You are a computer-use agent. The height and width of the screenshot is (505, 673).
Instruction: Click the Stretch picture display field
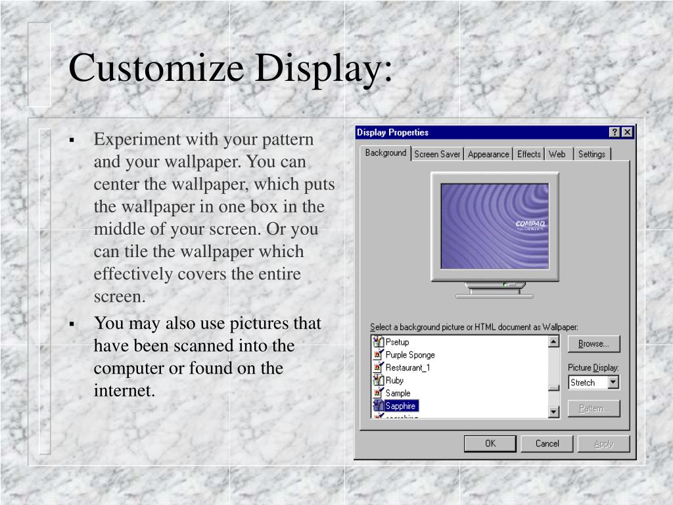[588, 382]
